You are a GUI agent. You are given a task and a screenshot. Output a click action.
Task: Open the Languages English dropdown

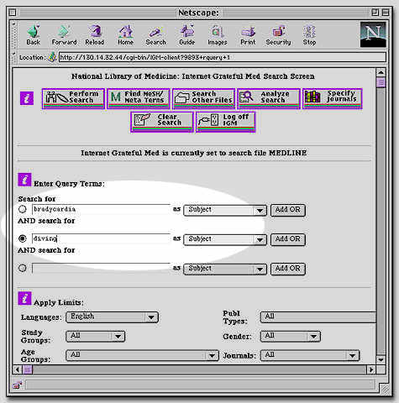[112, 317]
